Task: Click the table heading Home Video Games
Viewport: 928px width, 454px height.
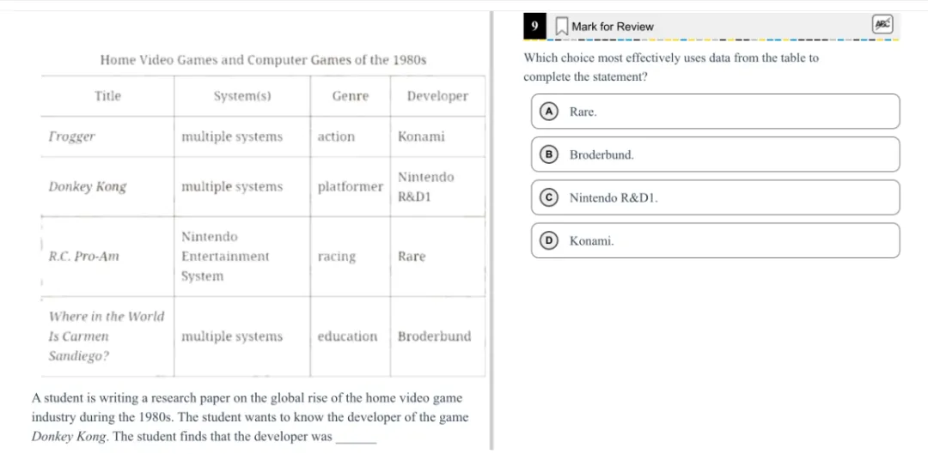Action: pos(264,60)
